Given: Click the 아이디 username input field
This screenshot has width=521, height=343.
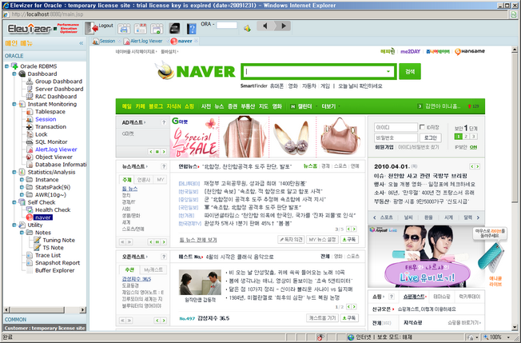Looking at the screenshot, I should (396, 127).
